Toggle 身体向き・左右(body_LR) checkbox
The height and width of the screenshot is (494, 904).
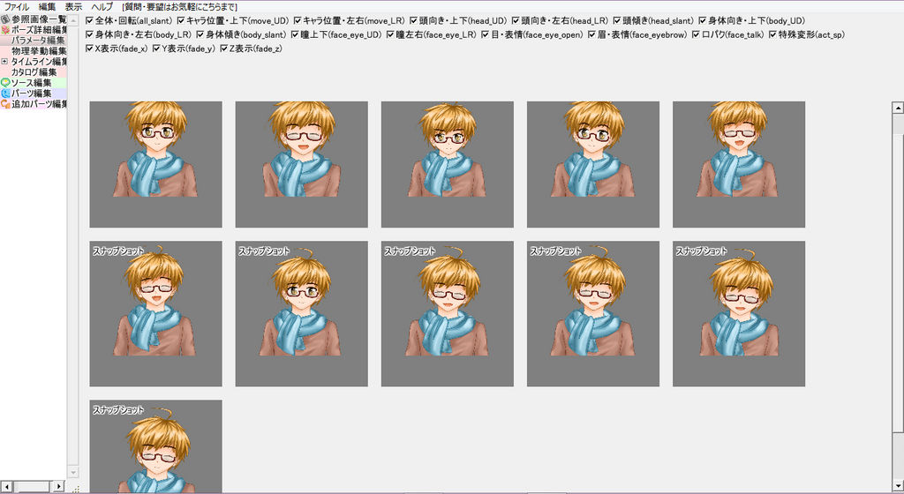coord(89,34)
